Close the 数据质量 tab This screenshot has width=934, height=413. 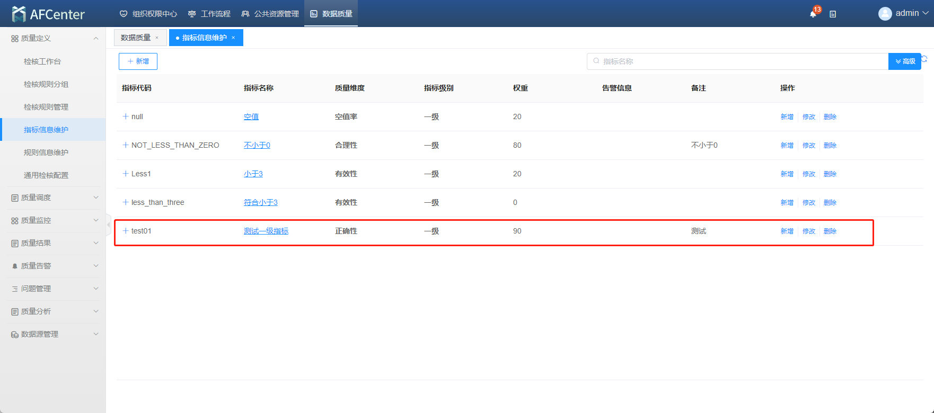pos(157,38)
